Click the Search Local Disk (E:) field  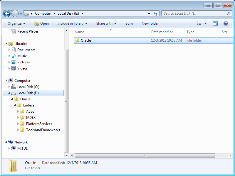coord(194,13)
